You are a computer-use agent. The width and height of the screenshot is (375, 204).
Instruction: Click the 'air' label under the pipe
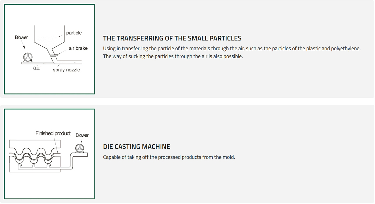(x=37, y=68)
